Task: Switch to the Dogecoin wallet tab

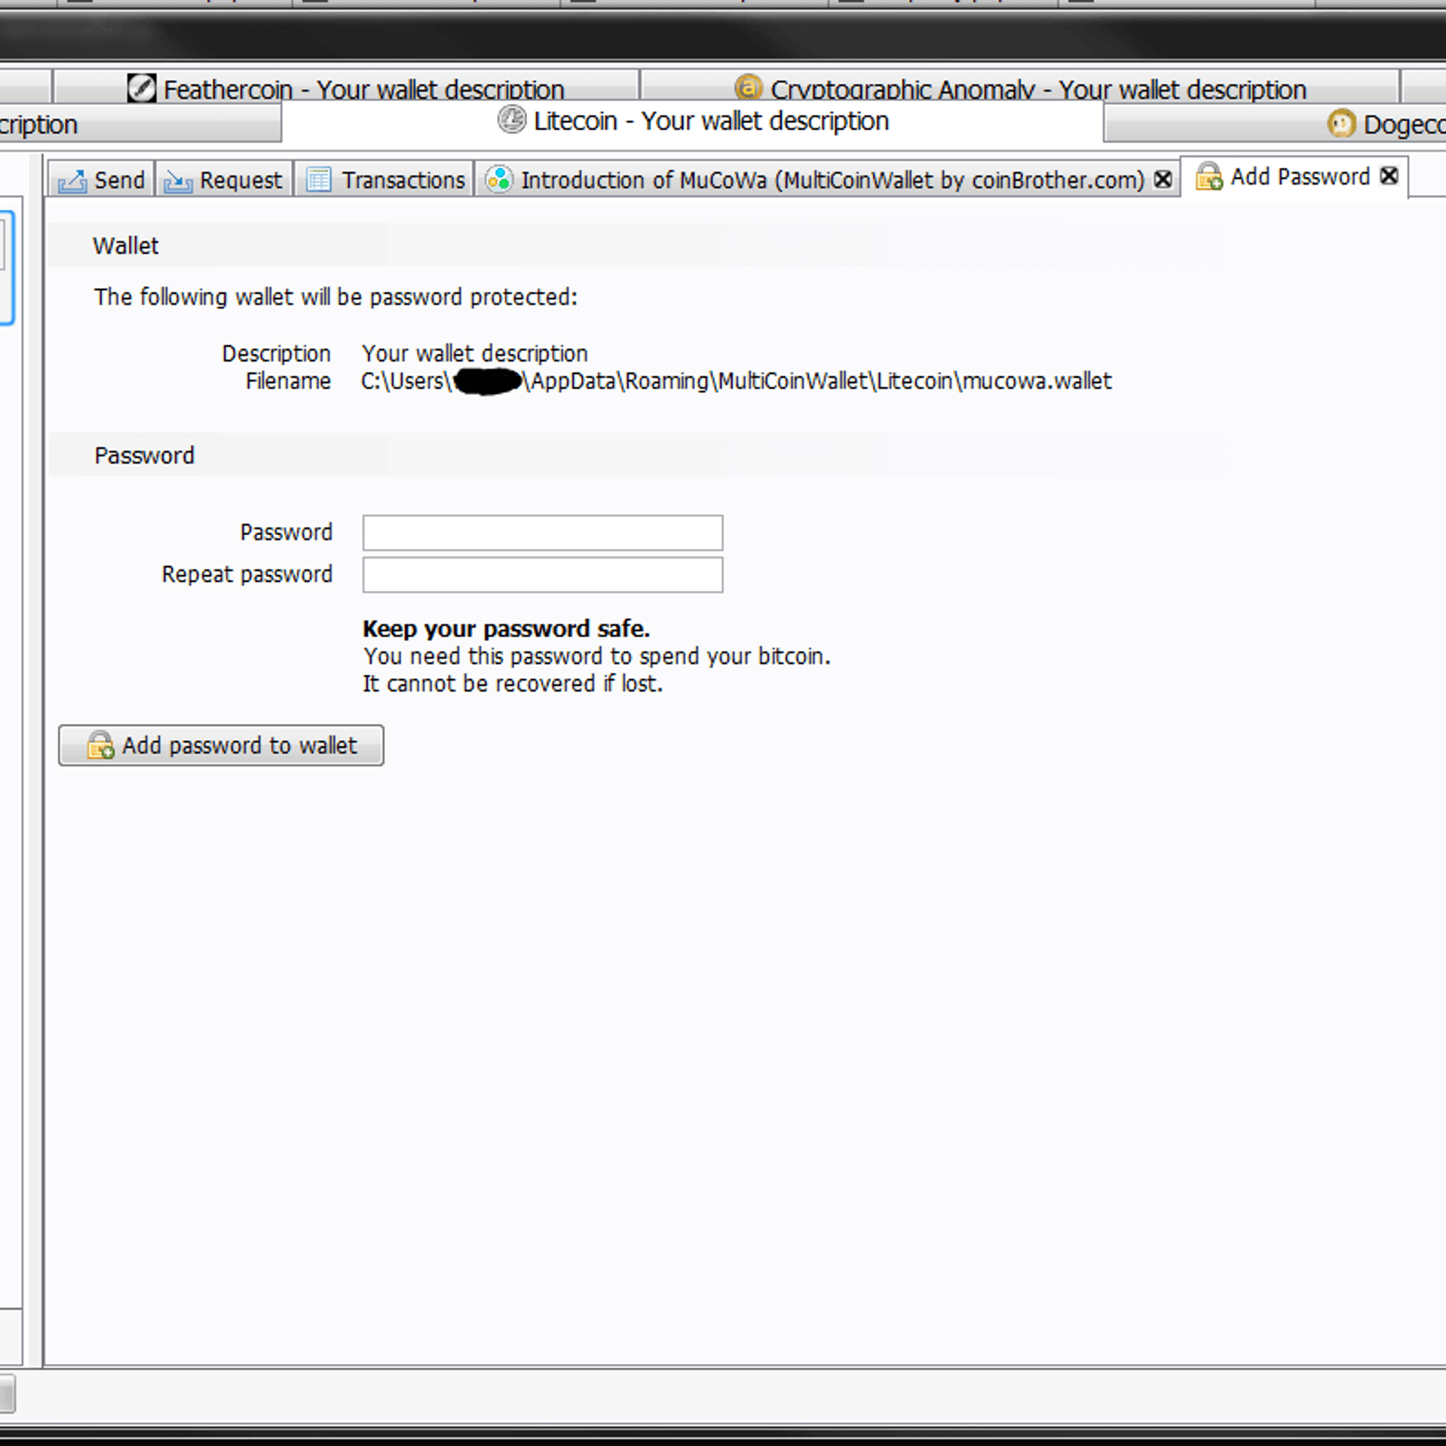Action: 1274,123
